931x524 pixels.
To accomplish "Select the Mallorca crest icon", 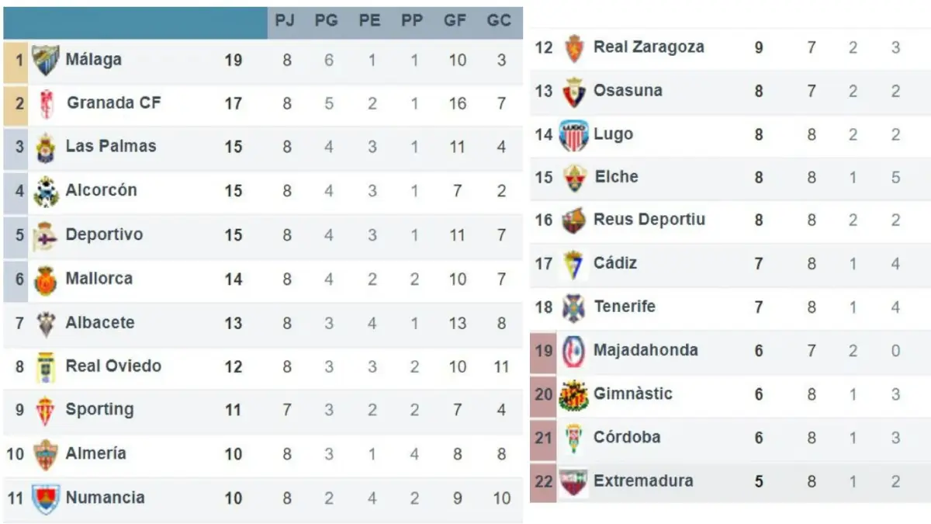I will point(46,279).
